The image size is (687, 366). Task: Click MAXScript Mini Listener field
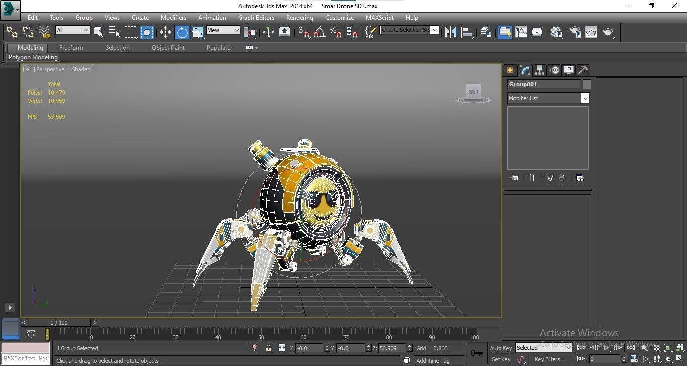[25, 359]
